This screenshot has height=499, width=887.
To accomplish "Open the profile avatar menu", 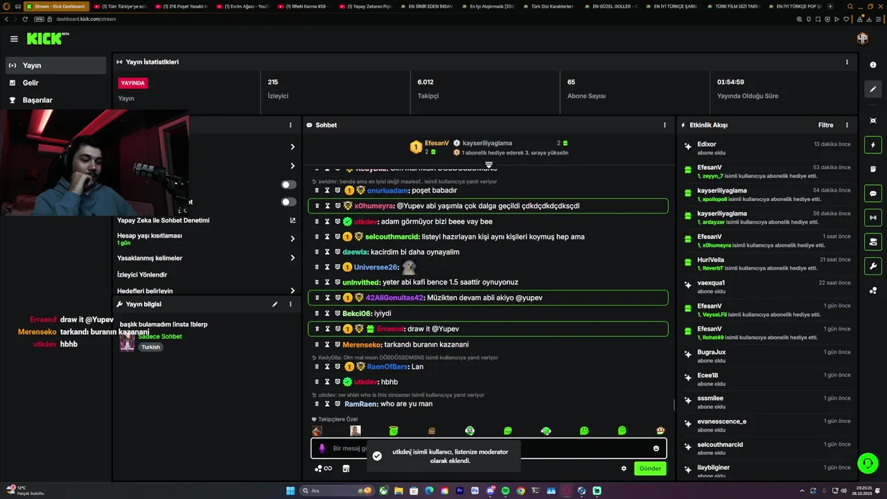I will tap(863, 38).
